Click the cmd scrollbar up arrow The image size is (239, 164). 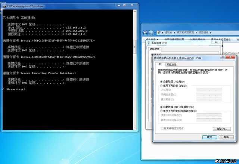coord(135,11)
